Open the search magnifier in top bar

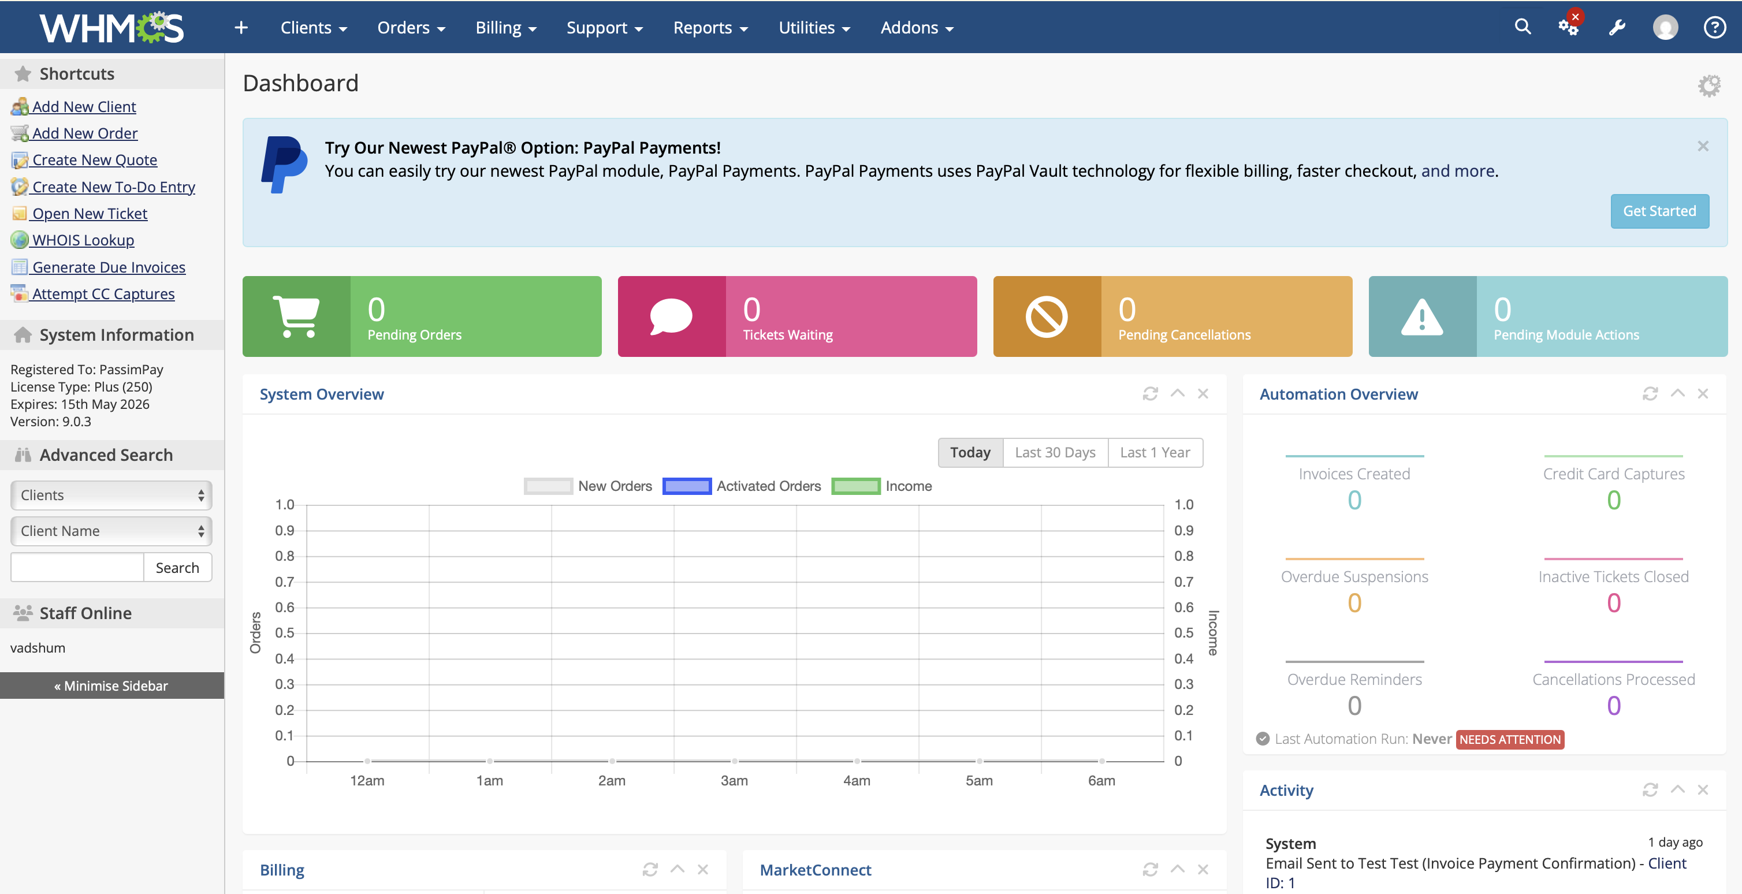coord(1522,27)
